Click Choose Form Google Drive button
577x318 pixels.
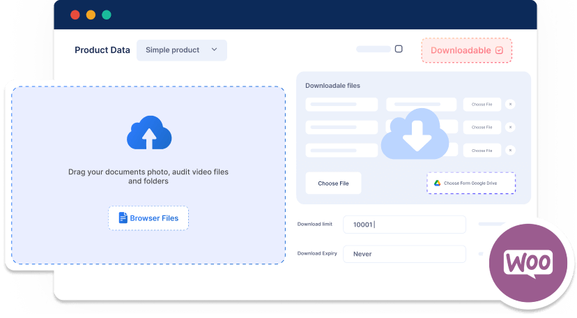471,183
